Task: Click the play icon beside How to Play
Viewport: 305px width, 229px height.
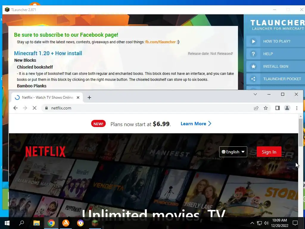Action: coord(253,41)
